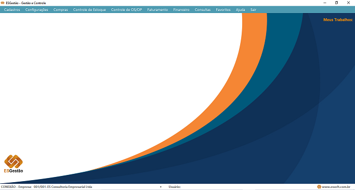This screenshot has height=190, width=355.
Task: Open the Consultas menu
Action: 203,10
